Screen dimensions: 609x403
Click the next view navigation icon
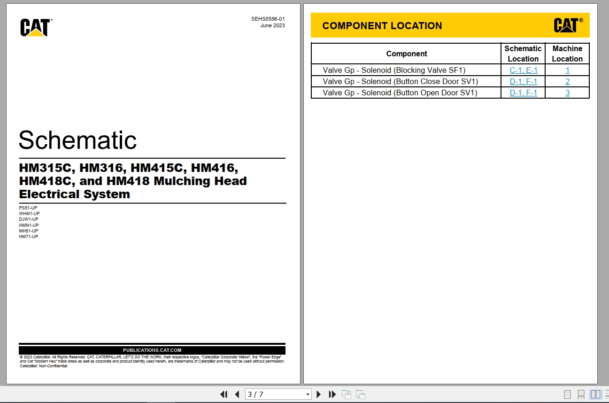click(361, 395)
